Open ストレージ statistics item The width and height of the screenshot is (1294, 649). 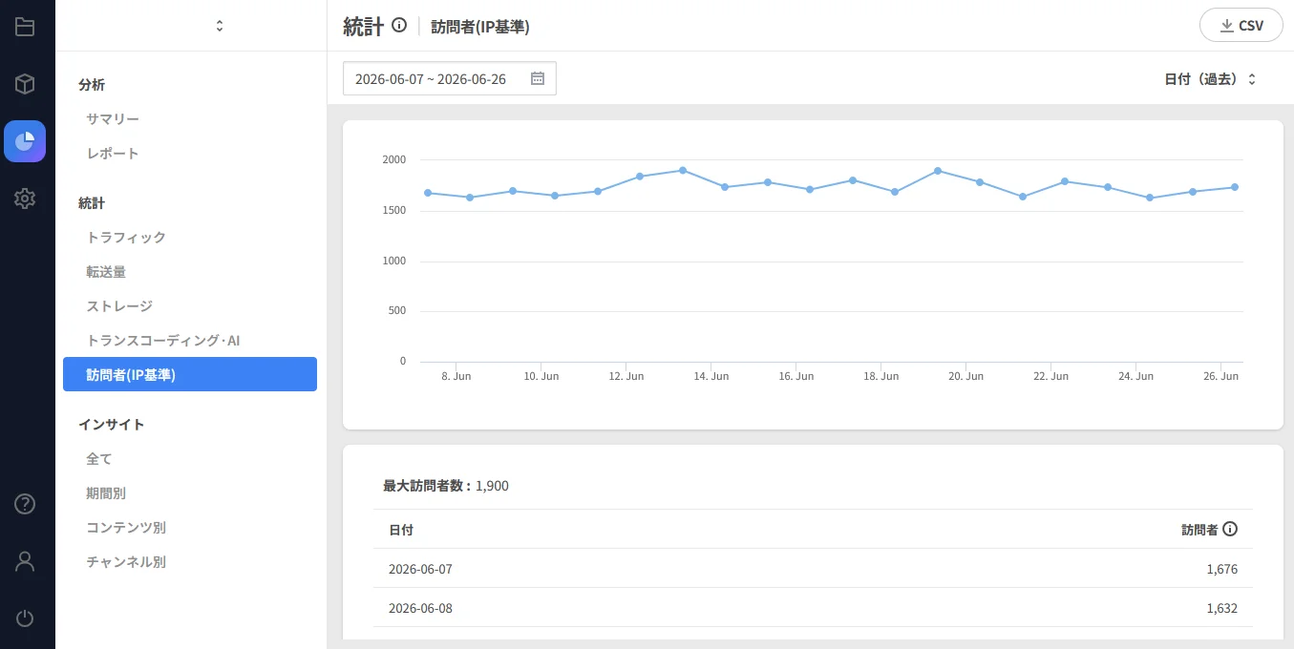tap(119, 306)
